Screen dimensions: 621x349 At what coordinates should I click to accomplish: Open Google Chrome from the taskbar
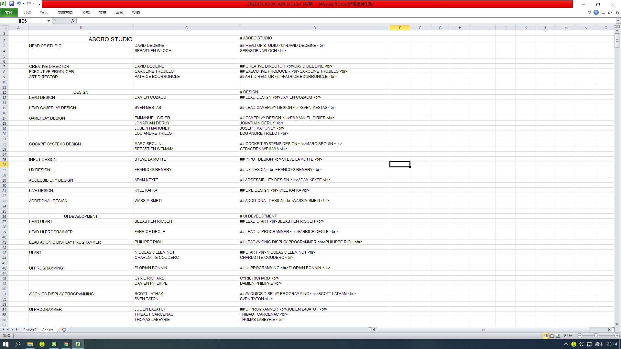click(66, 344)
